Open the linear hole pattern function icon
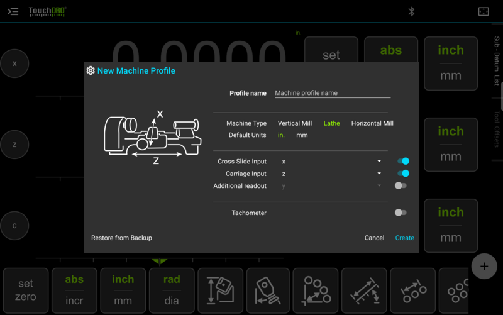The height and width of the screenshot is (315, 503). (413, 290)
